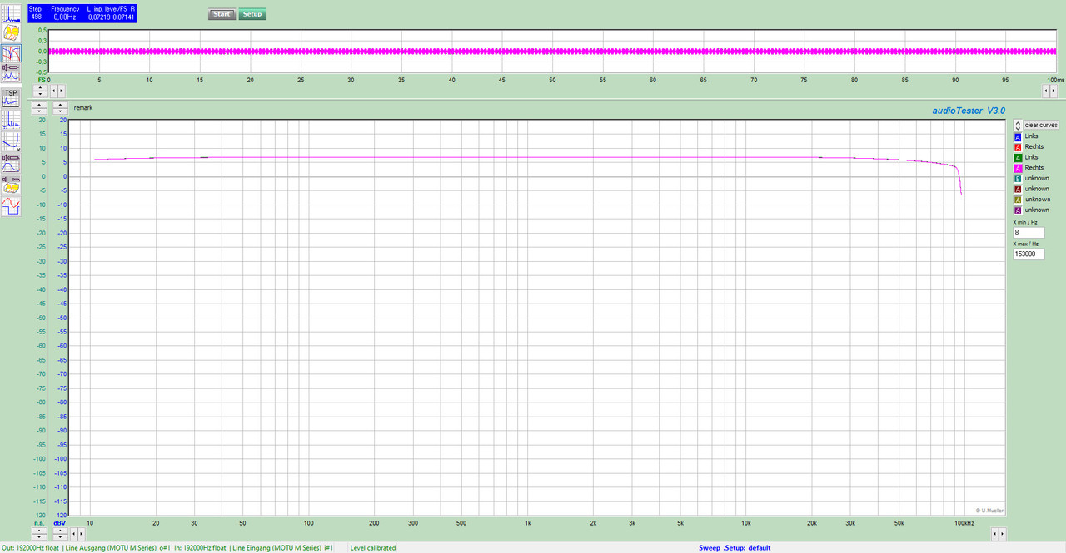
Task: Click the audioTester V3.0 title text
Action: [x=969, y=110]
